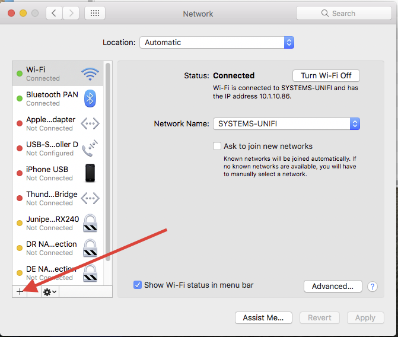Click the help question mark button

(372, 287)
